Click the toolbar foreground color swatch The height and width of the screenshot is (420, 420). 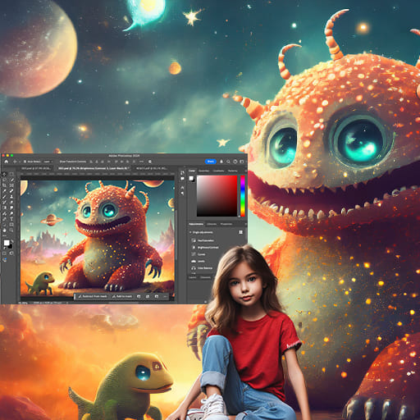pyautogui.click(x=7, y=243)
